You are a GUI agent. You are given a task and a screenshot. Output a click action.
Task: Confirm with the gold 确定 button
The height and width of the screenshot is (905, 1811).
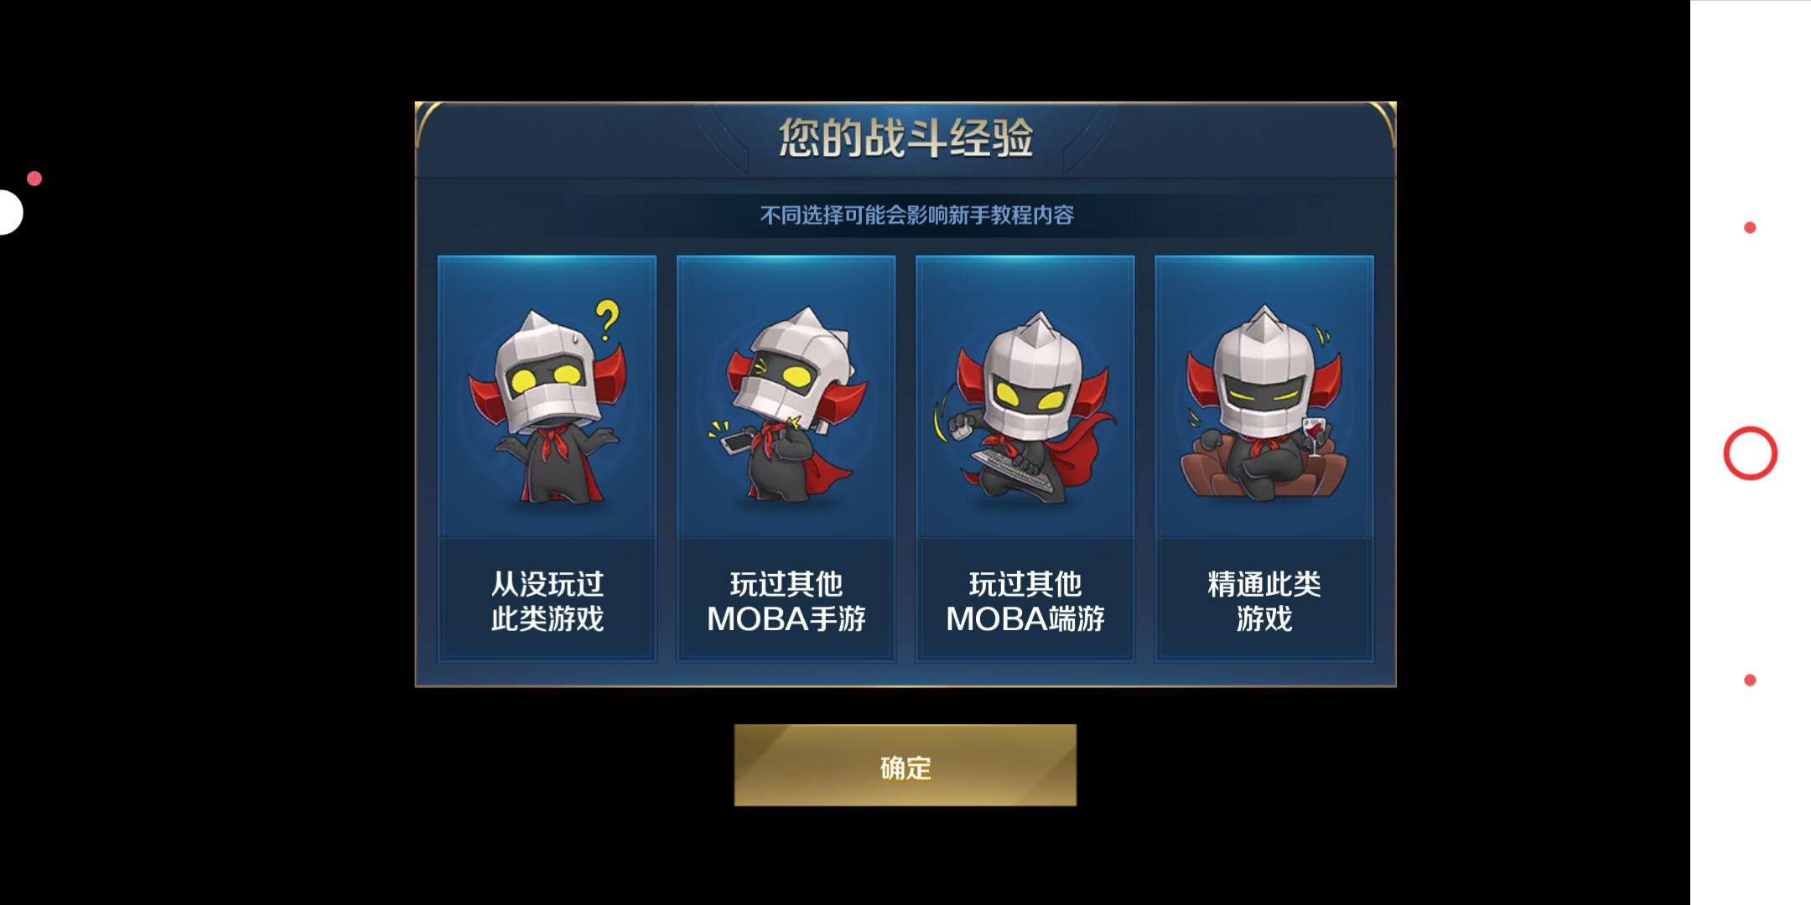click(905, 765)
